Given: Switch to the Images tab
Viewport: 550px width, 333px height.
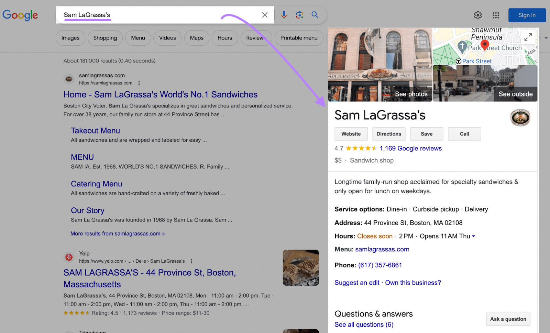Looking at the screenshot, I should (70, 38).
